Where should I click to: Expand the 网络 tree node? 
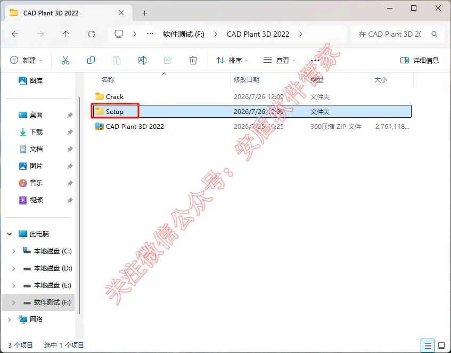[9, 319]
